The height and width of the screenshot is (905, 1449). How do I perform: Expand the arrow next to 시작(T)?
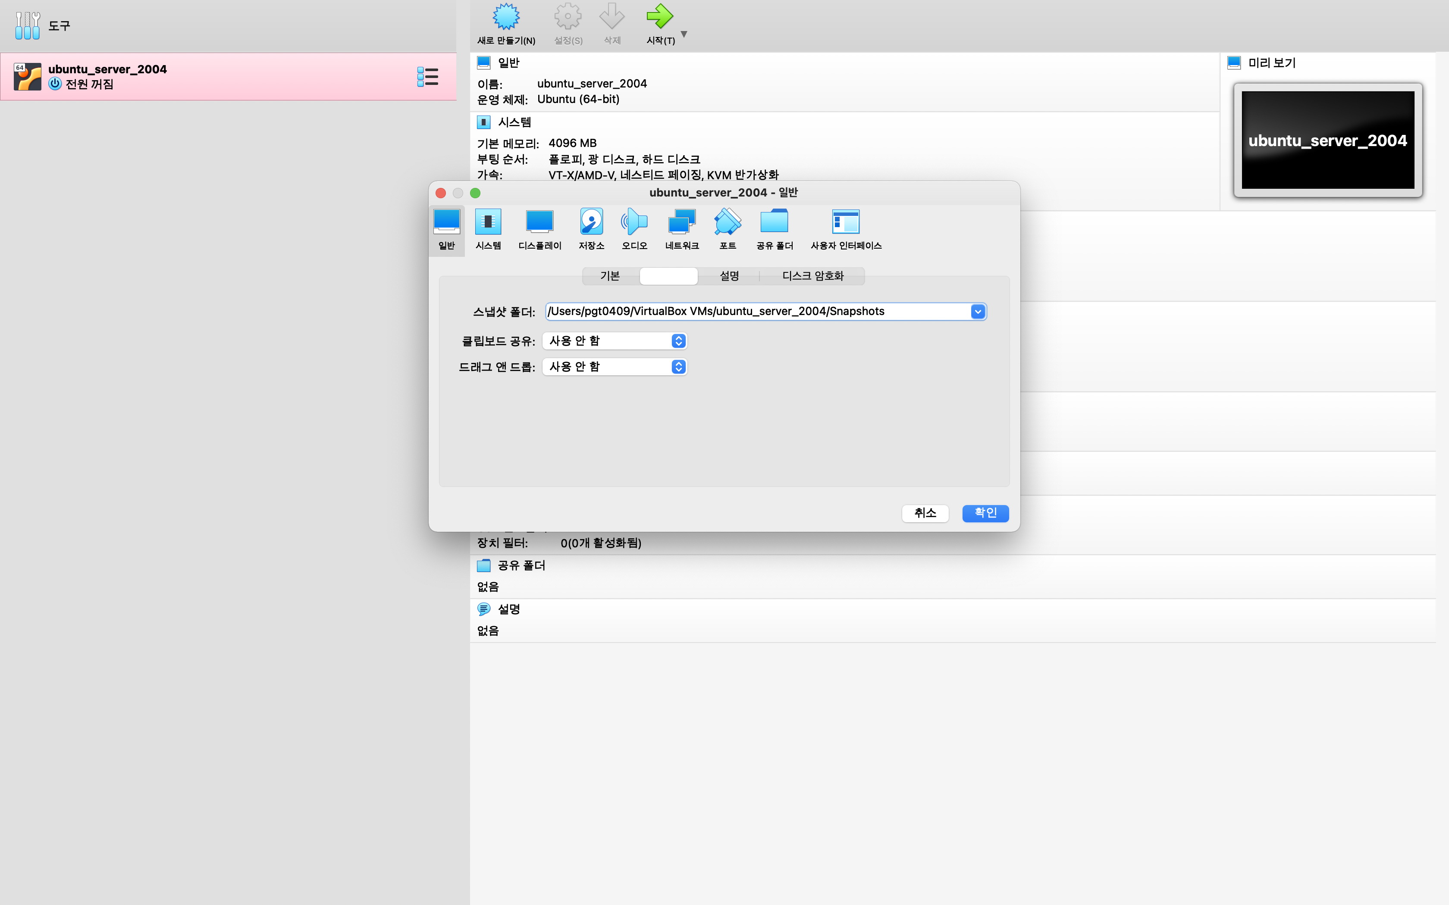click(684, 34)
